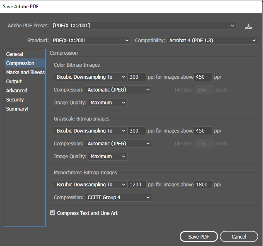Image resolution: width=263 pixels, height=246 pixels.
Task: Click the Cancel button
Action: (x=239, y=236)
